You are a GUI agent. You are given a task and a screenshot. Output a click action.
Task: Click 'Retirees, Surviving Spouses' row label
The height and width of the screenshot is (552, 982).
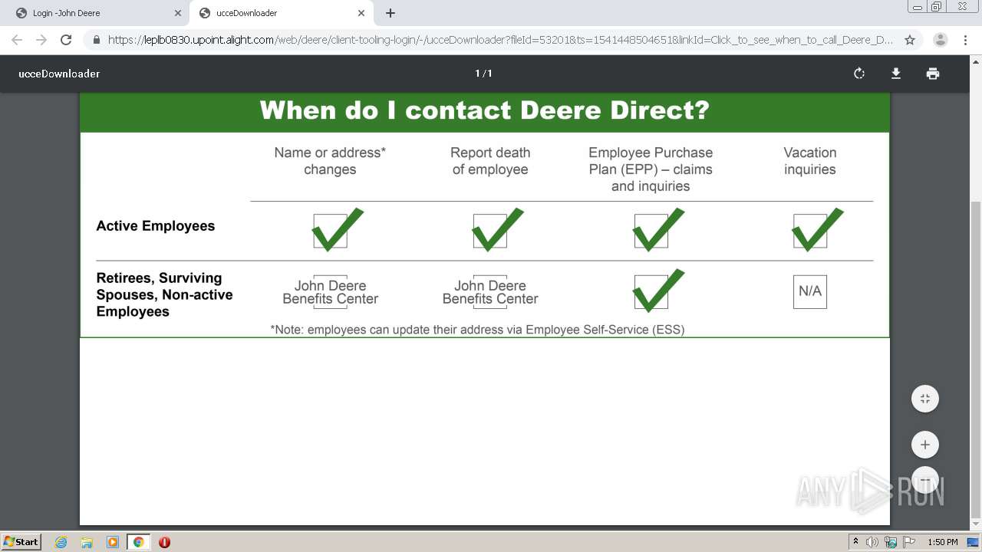(x=164, y=294)
